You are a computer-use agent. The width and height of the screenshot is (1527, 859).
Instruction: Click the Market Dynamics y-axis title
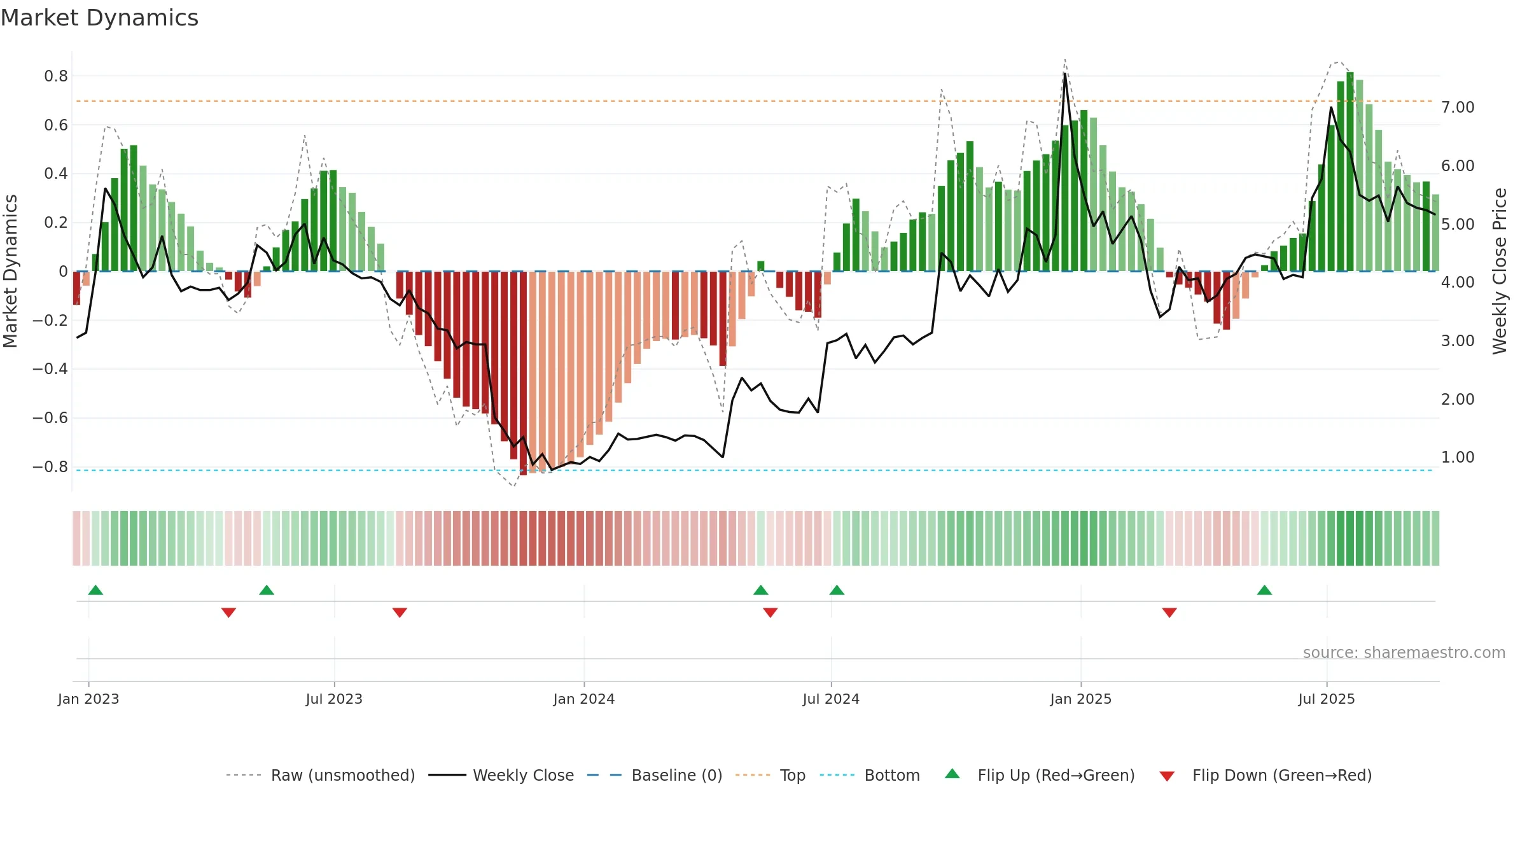10,271
